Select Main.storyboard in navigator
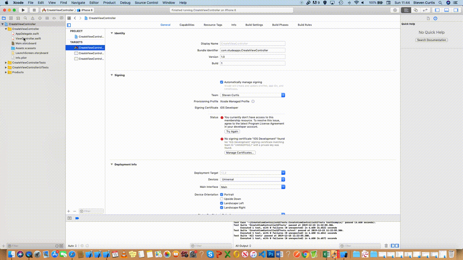463x260 pixels. pos(26,43)
